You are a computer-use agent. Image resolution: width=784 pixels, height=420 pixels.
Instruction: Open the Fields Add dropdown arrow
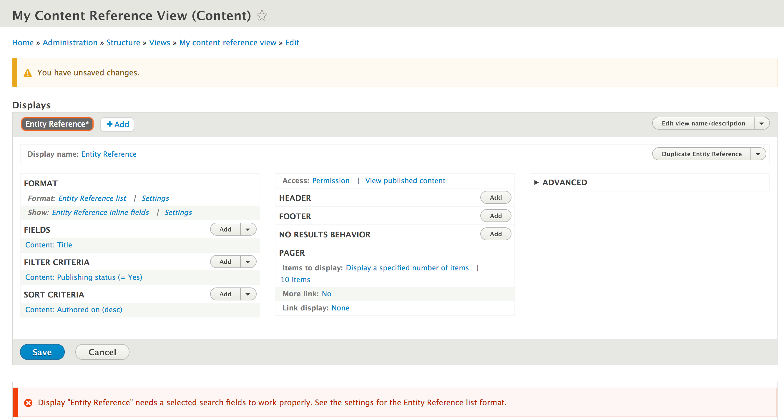point(248,229)
